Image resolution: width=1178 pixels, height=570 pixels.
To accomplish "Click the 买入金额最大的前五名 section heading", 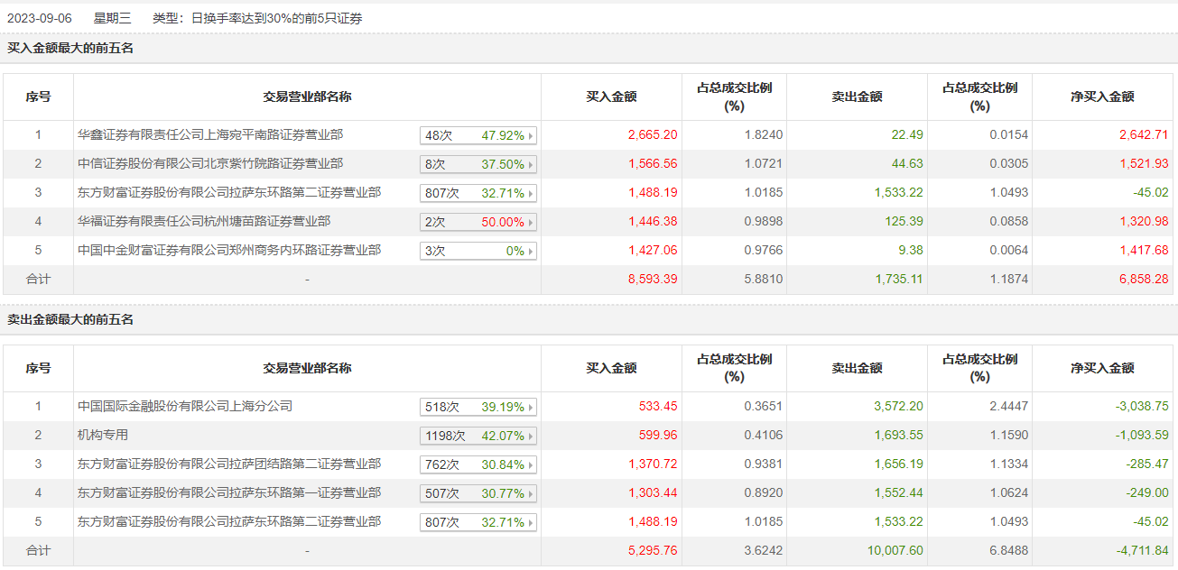I will click(x=70, y=48).
